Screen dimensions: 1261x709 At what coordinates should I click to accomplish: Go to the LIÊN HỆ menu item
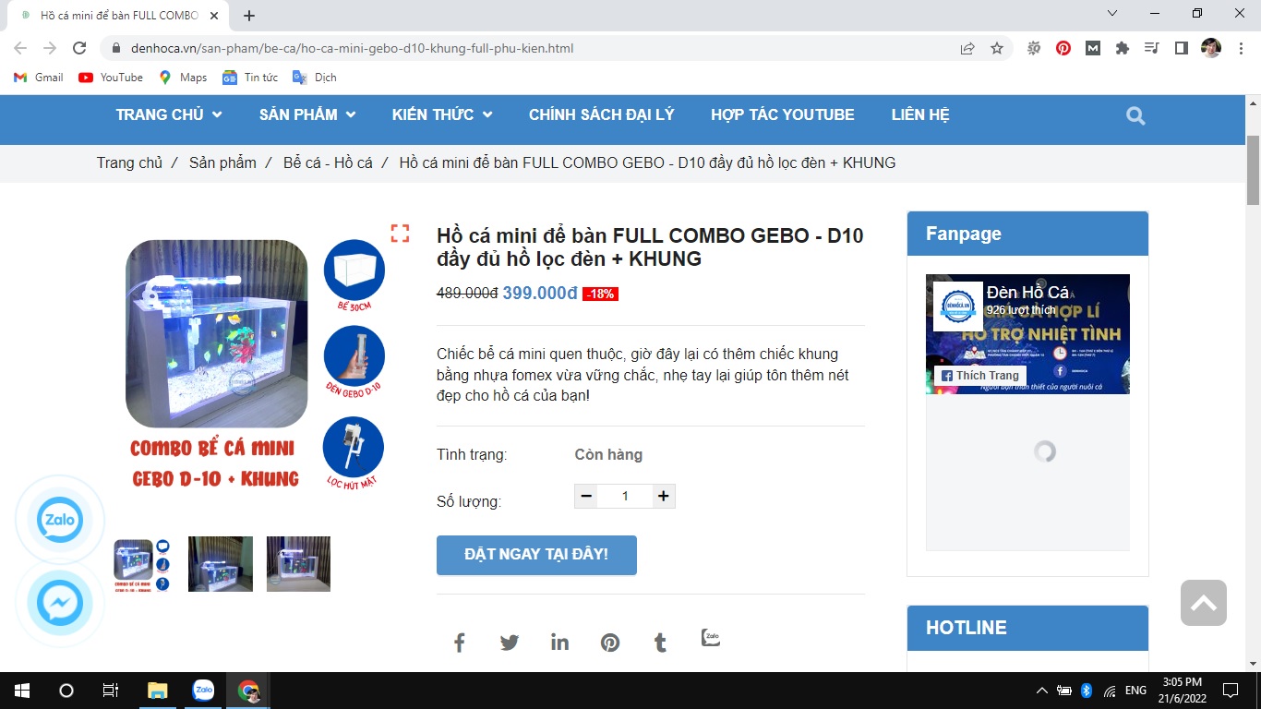[x=919, y=114]
